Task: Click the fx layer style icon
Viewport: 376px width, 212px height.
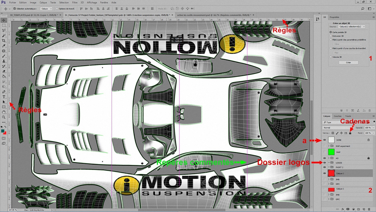Action: point(343,209)
